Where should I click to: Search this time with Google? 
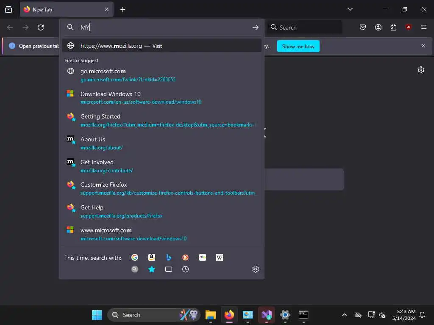click(x=135, y=258)
